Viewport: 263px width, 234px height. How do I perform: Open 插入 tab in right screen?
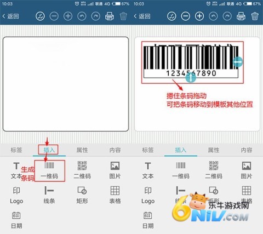(x=181, y=150)
